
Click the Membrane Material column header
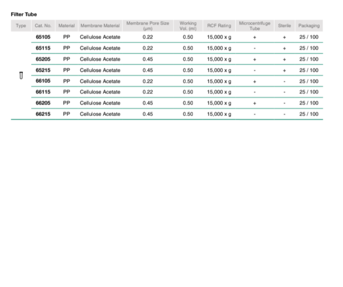pos(100,25)
